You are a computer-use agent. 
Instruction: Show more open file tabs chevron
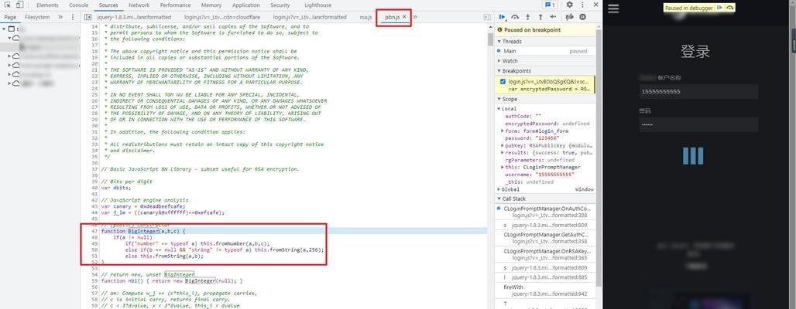(415, 17)
